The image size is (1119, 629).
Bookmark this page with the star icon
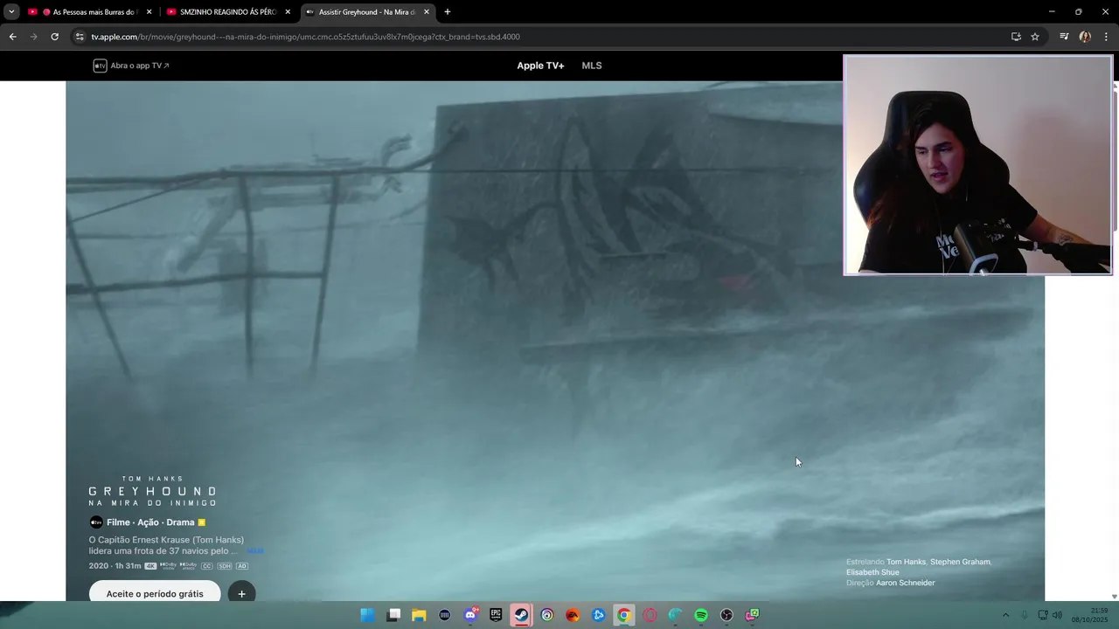1035,37
